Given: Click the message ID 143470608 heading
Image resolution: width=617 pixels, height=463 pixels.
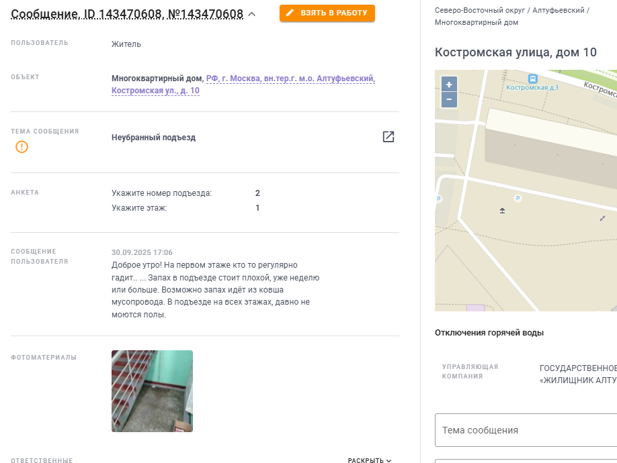Looking at the screenshot, I should pos(127,15).
